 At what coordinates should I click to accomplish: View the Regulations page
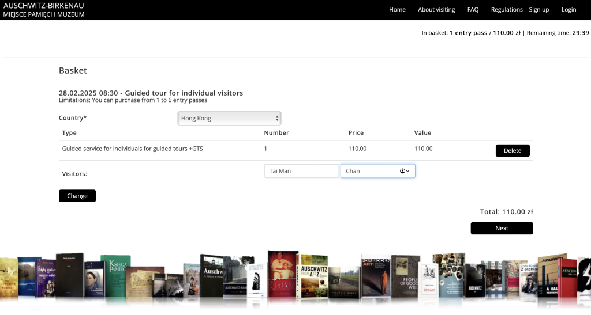506,10
